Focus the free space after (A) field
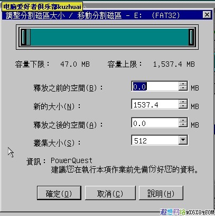 point(155,123)
